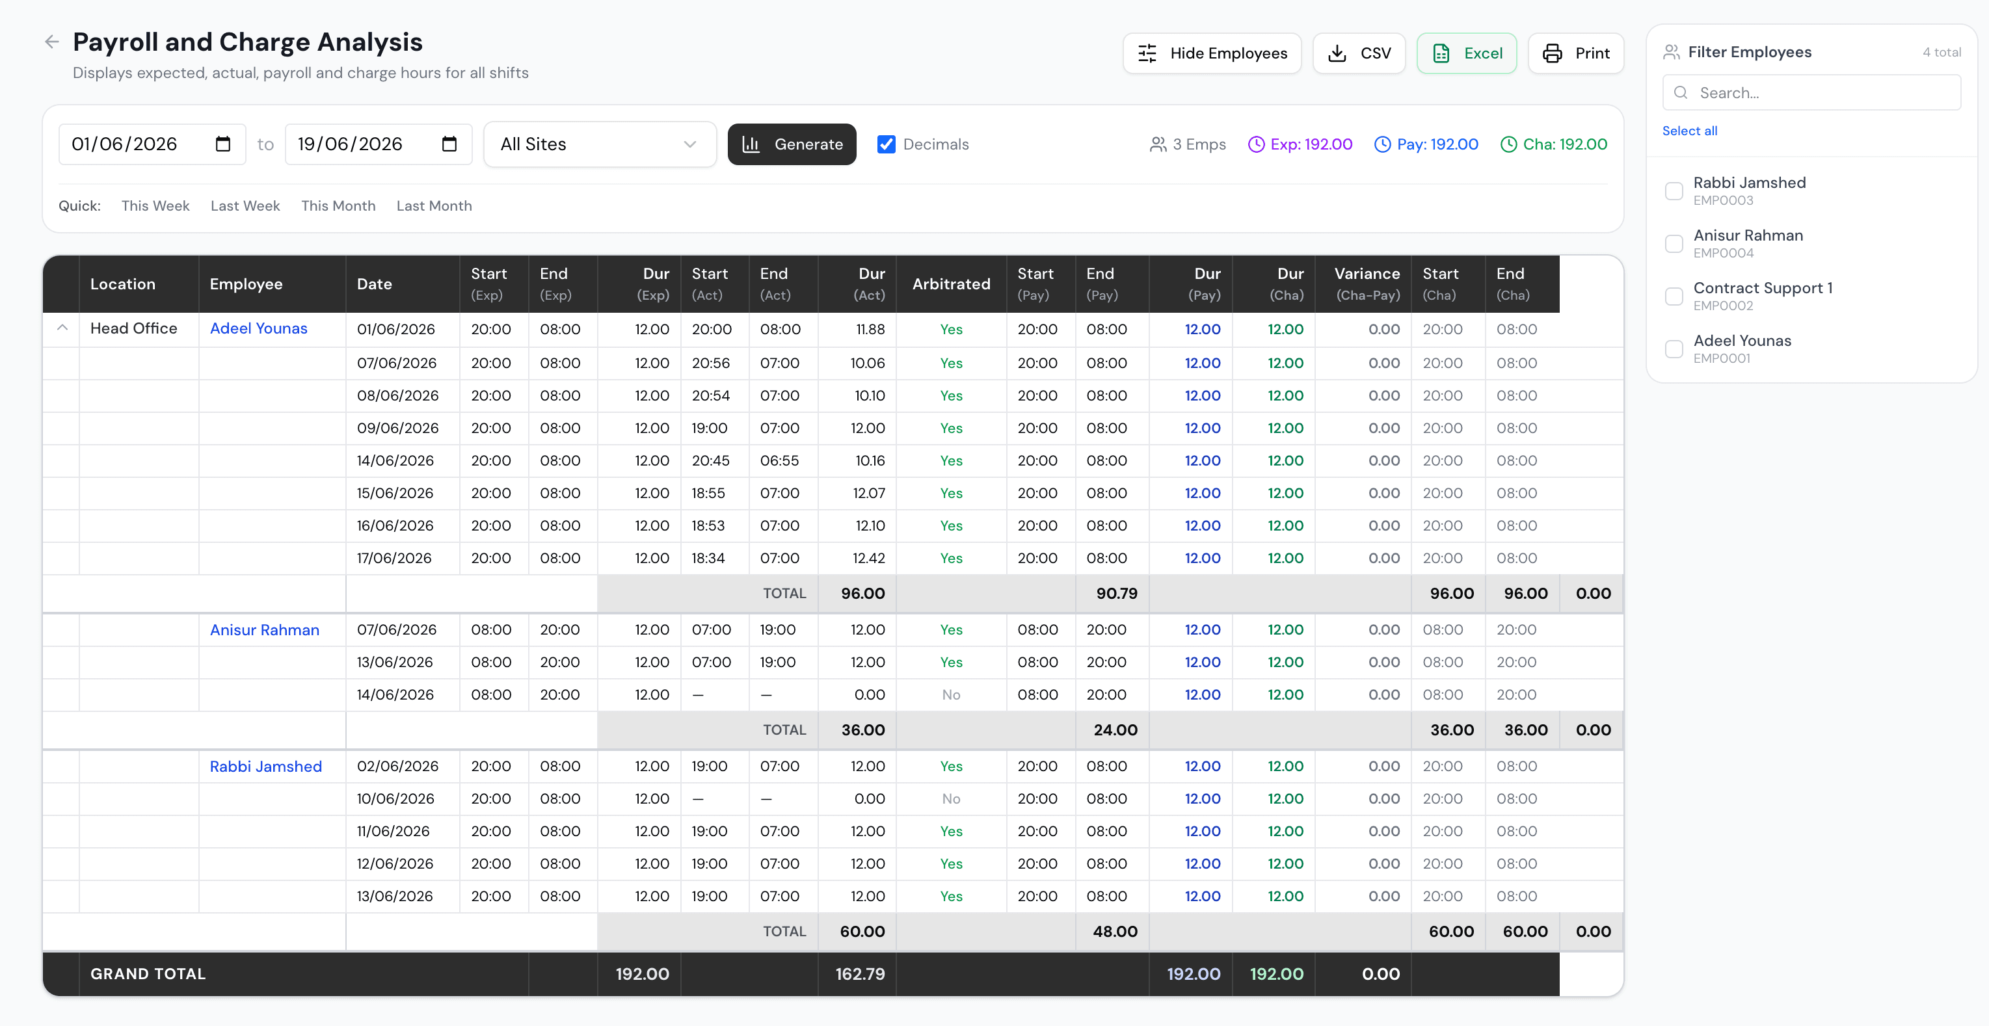Click the purple clock icon beside Exp total
1989x1026 pixels.
[x=1256, y=144]
